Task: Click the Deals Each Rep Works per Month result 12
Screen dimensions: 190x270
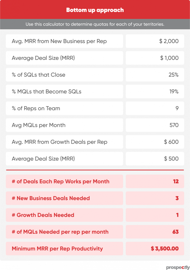Action: pyautogui.click(x=155, y=181)
